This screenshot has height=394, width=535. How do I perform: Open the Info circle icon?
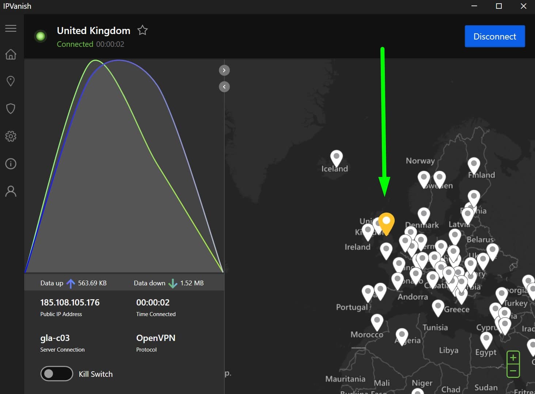11,164
